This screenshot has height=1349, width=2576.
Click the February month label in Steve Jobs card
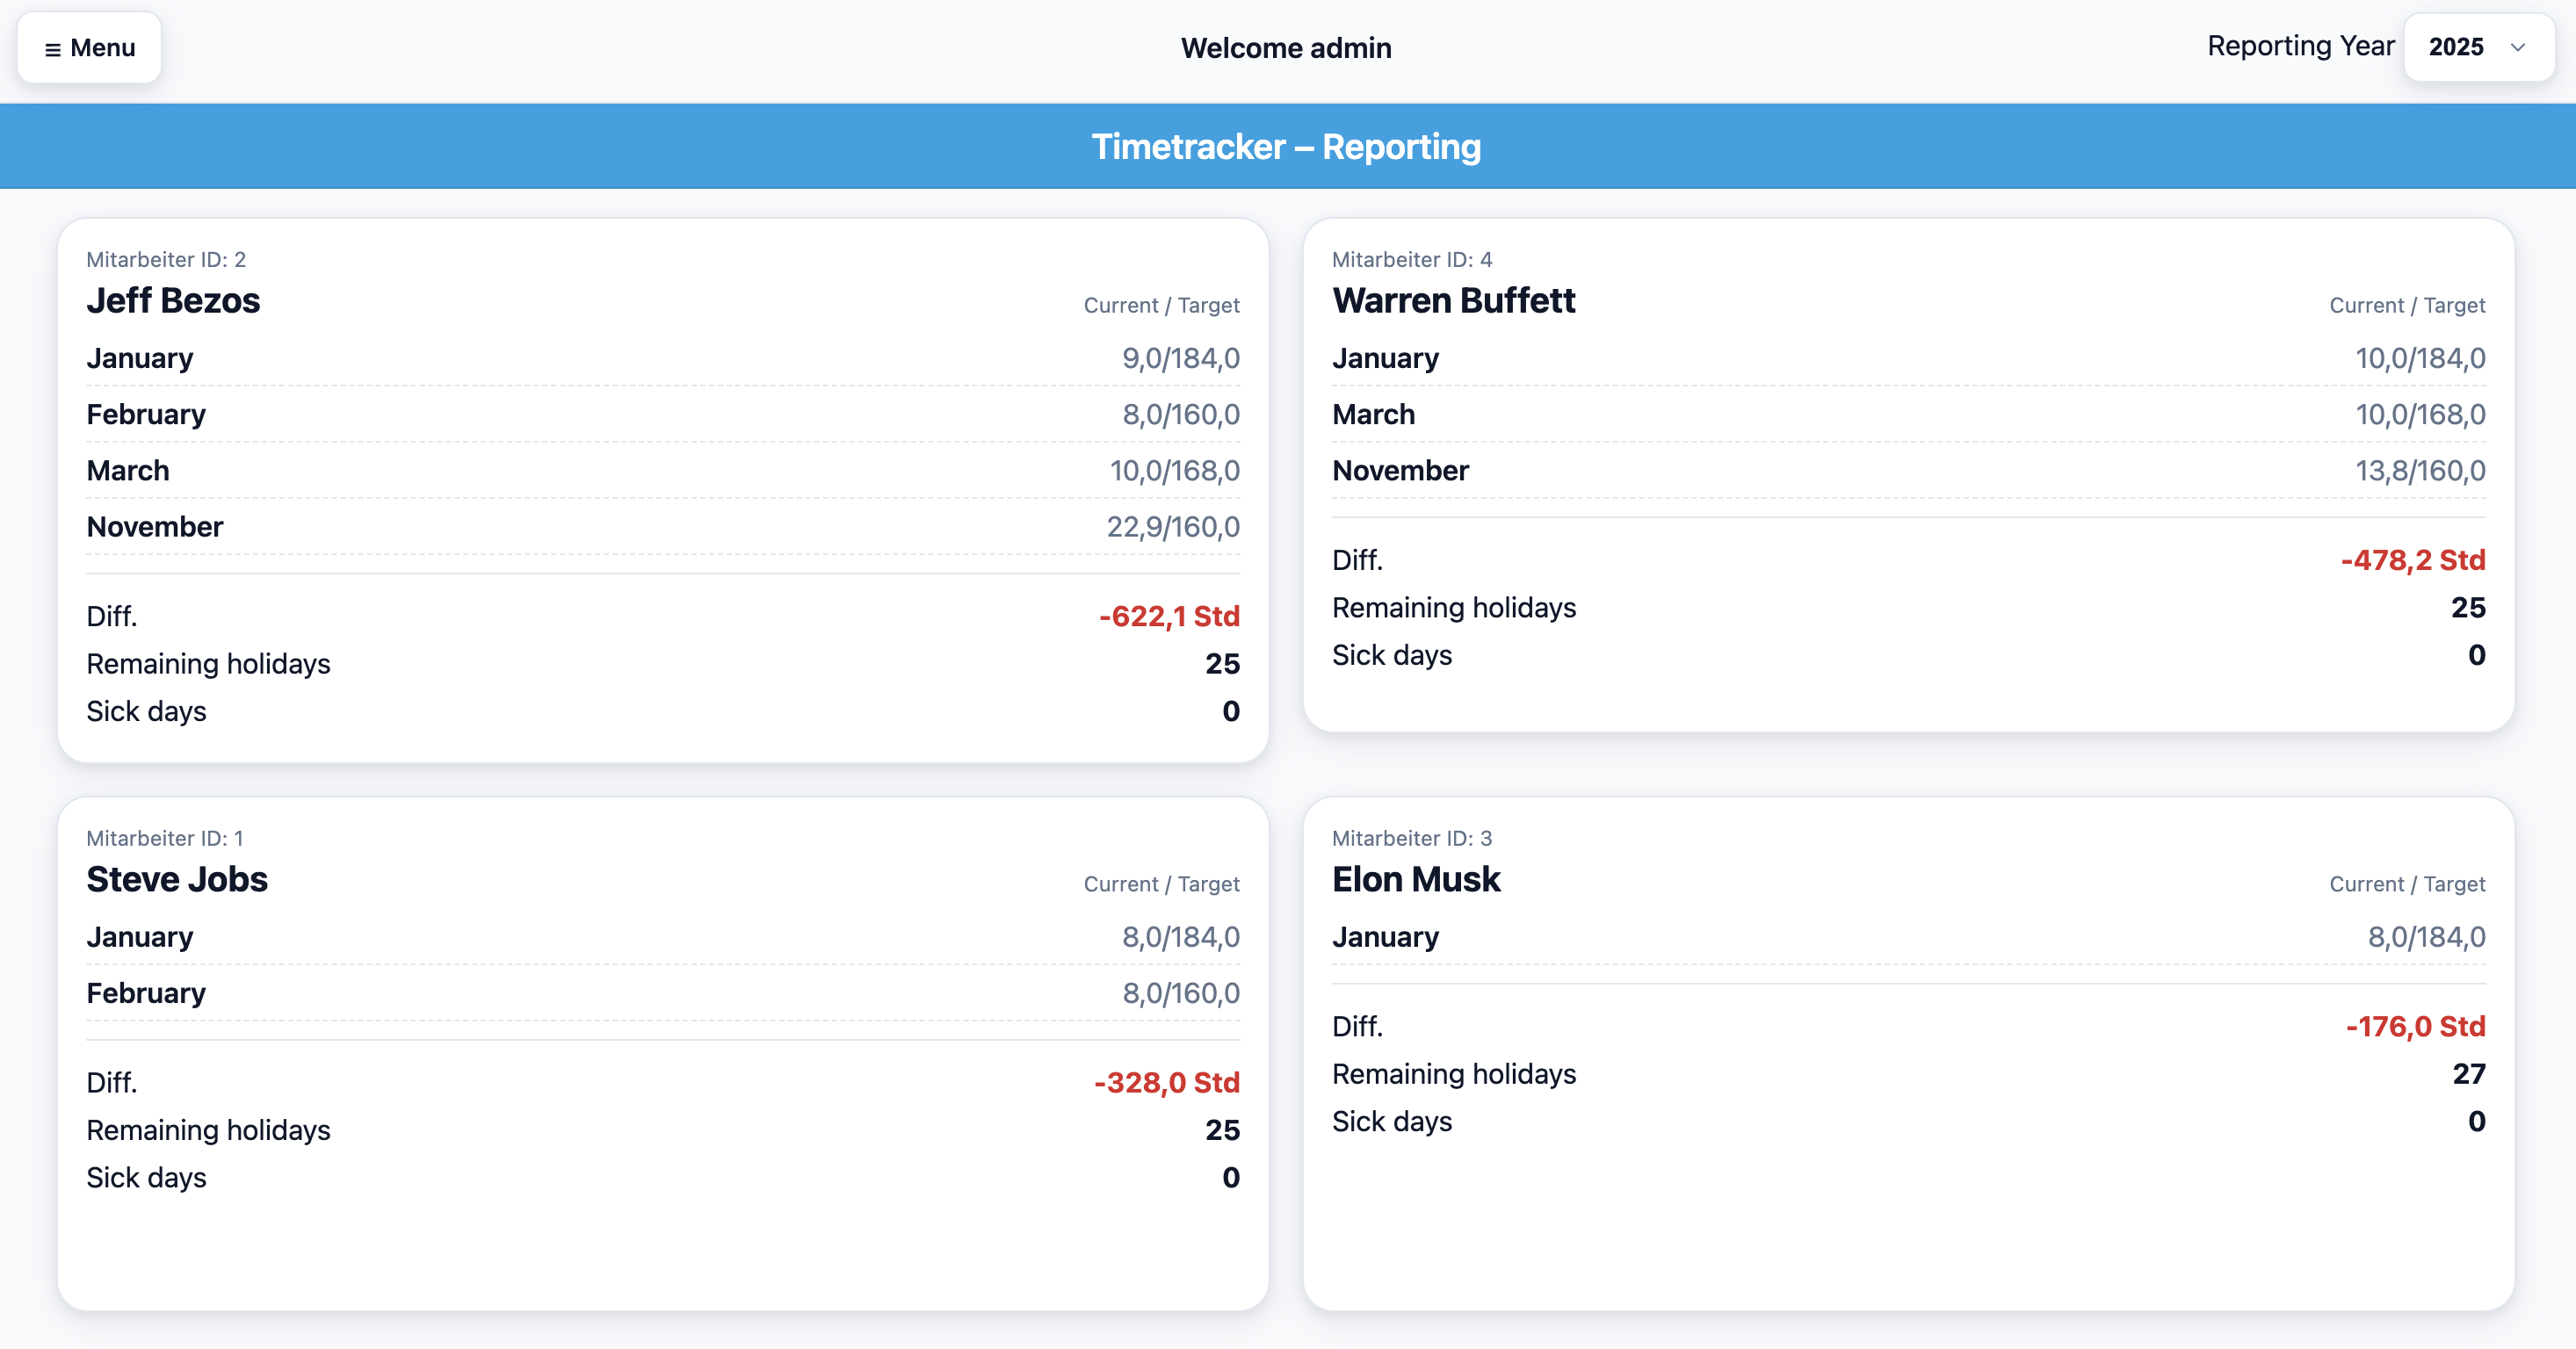(146, 993)
